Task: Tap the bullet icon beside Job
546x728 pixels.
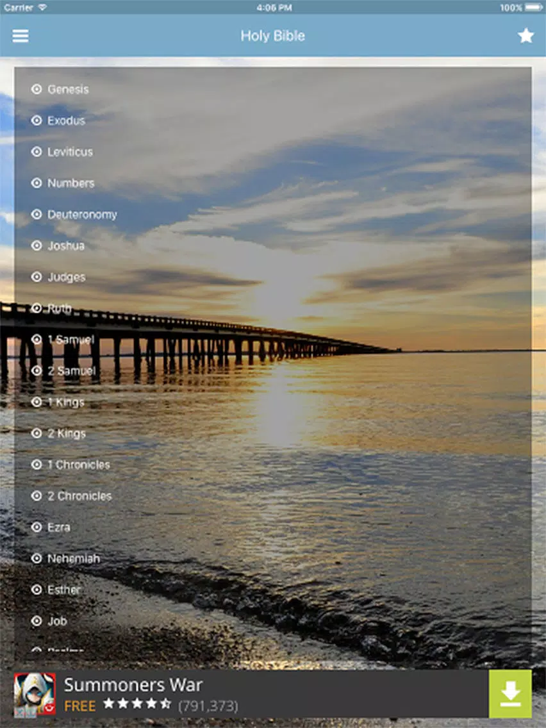Action: coord(37,621)
